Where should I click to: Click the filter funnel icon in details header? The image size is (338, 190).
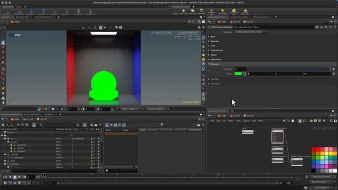pos(162,125)
